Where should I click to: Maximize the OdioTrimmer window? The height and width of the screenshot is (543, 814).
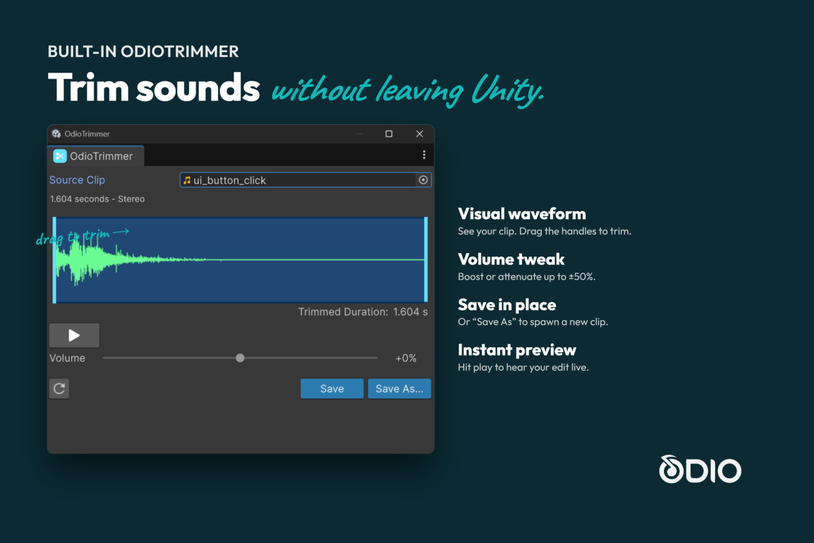(389, 134)
